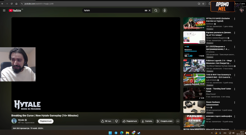Start voice search with the microphone
Screen dimensions: 246x135
coord(164,10)
